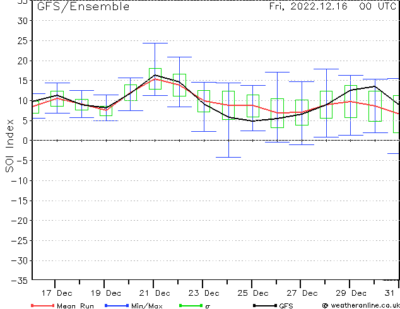
Task: Click the GFS legend label
Action: coord(286,306)
